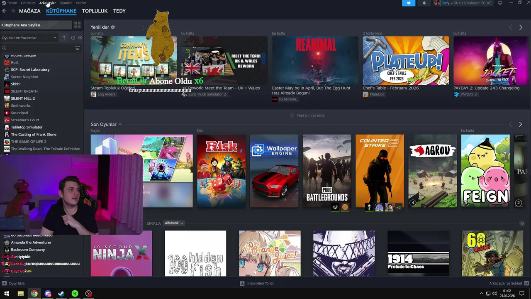Open Steam icon in taskbar
Viewport: 531px width, 299px height.
(61, 294)
